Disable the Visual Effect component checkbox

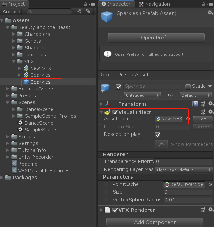(x=115, y=112)
